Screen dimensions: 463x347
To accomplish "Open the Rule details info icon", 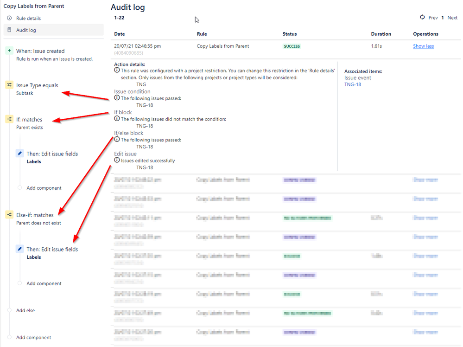I will click(9, 18).
